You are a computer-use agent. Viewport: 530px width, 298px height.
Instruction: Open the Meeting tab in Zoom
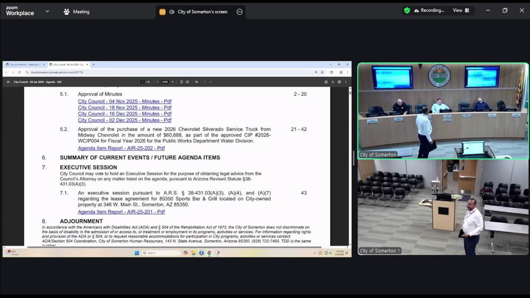point(77,12)
